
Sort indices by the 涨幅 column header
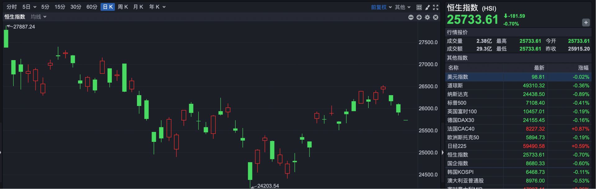click(x=583, y=68)
